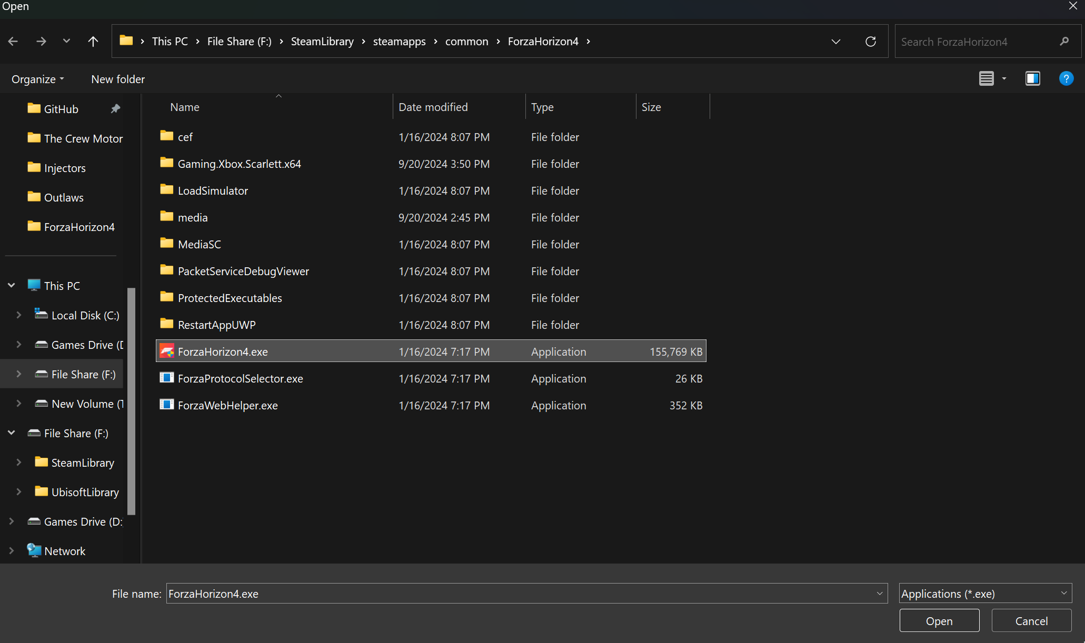Sort by Name column header
Image resolution: width=1085 pixels, height=643 pixels.
coord(185,107)
